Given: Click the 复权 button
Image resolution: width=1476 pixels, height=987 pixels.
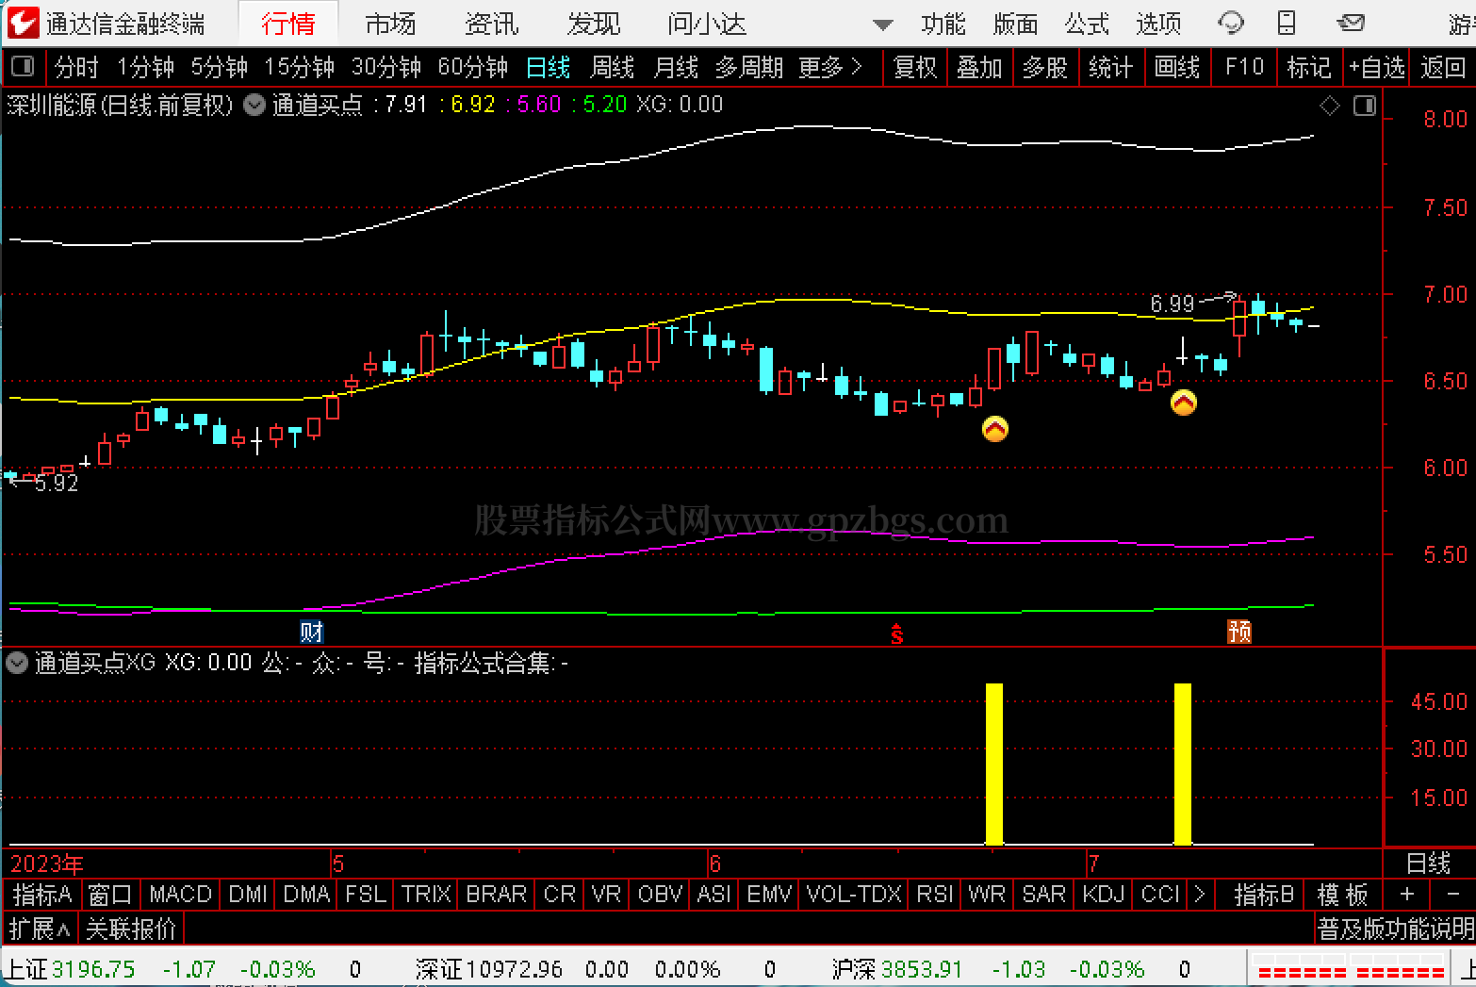Looking at the screenshot, I should click(915, 67).
